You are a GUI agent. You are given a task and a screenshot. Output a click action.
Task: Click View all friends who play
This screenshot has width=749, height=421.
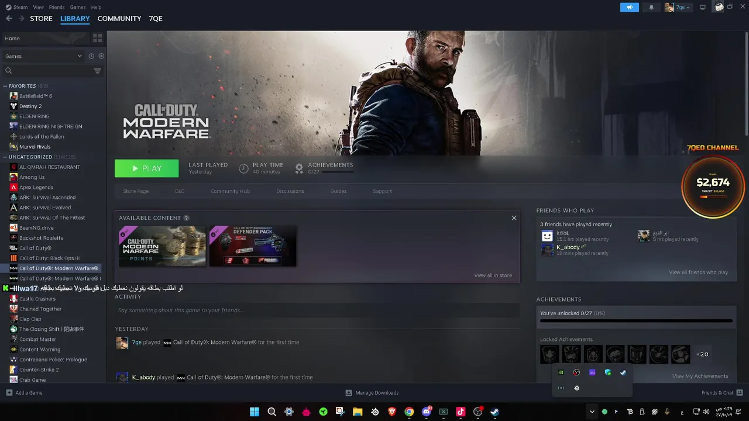698,272
